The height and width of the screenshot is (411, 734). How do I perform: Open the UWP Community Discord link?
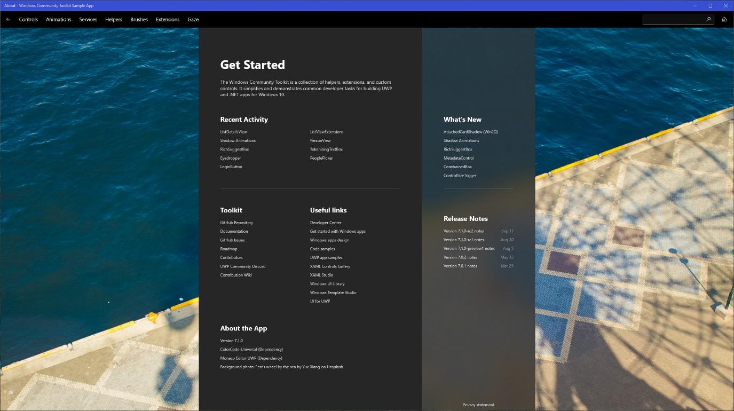coord(242,266)
